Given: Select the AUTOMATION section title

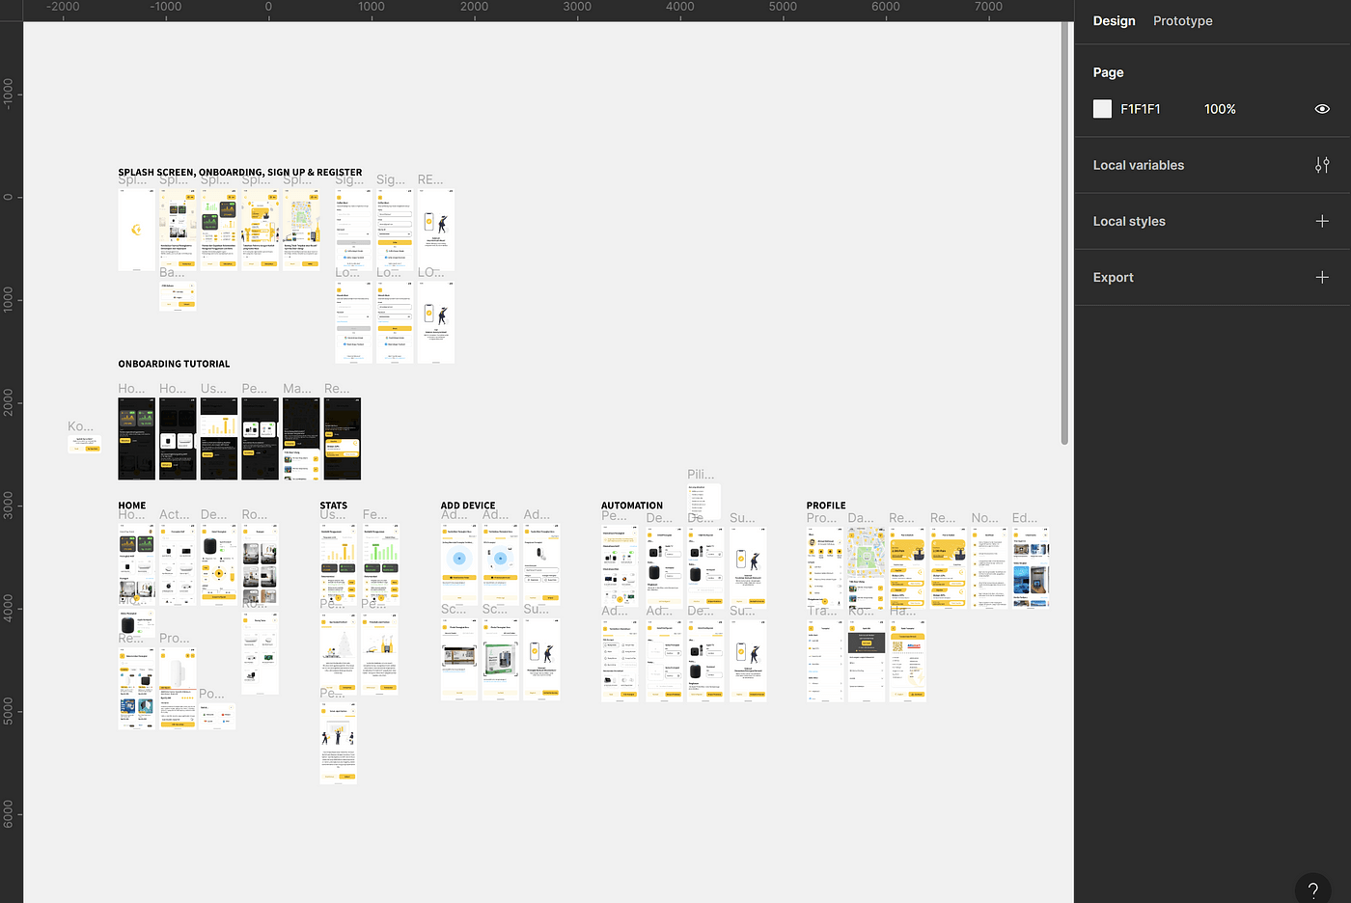Looking at the screenshot, I should pyautogui.click(x=632, y=506).
